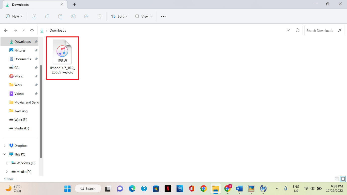Cut the selected file
The image size is (347, 195).
pyautogui.click(x=34, y=16)
